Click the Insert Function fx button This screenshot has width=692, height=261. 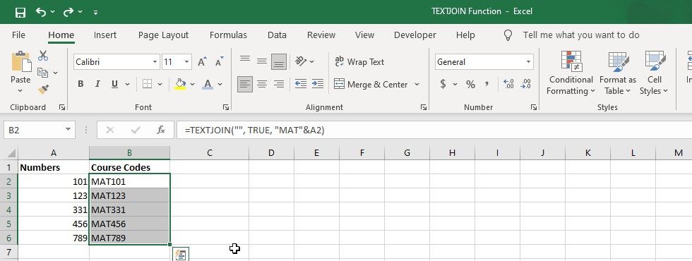tap(161, 130)
